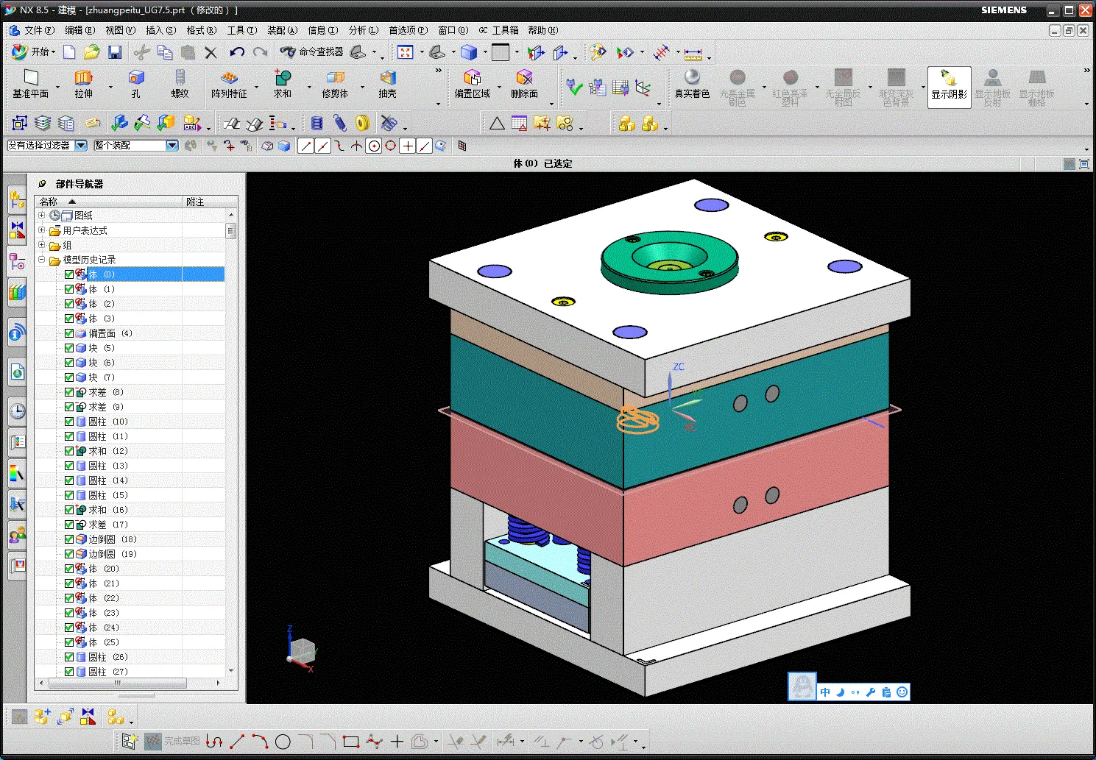This screenshot has height=760, width=1096.
Task: Toggle the checkbox for 圆柱 (10)
Action: click(x=69, y=422)
